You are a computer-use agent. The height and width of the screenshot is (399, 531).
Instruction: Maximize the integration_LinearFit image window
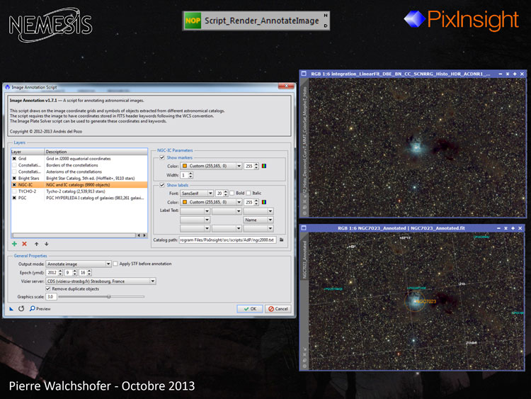click(515, 74)
